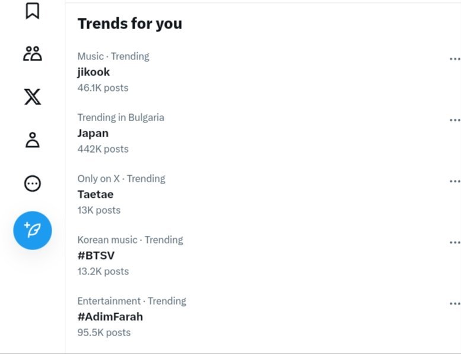Image resolution: width=461 pixels, height=354 pixels.
Task: Click the 442K posts count
Action: 103,149
